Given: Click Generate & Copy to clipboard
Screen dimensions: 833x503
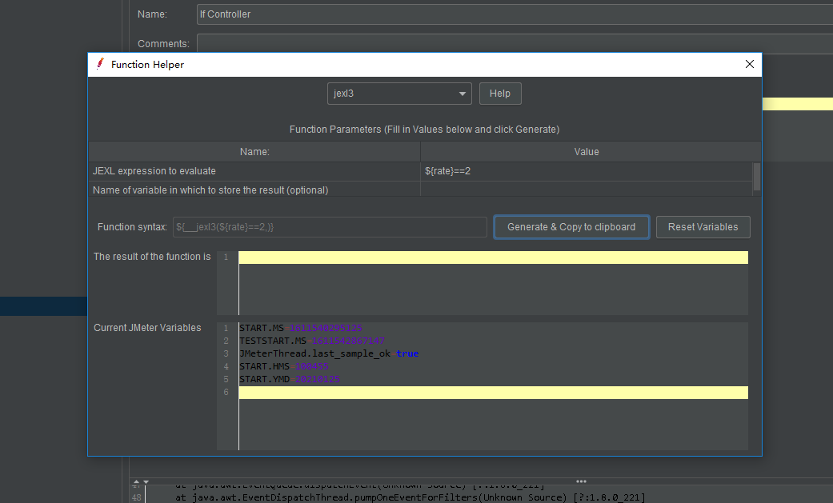Looking at the screenshot, I should (x=571, y=227).
